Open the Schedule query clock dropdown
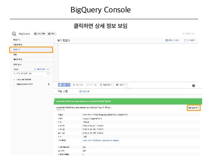 coord(106,85)
